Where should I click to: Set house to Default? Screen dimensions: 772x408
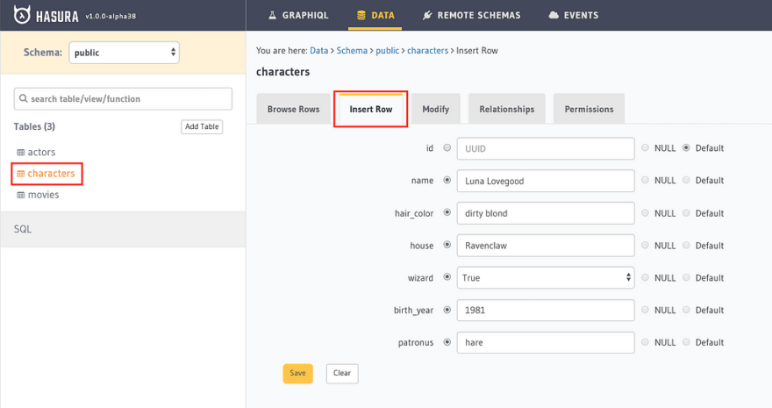[686, 245]
